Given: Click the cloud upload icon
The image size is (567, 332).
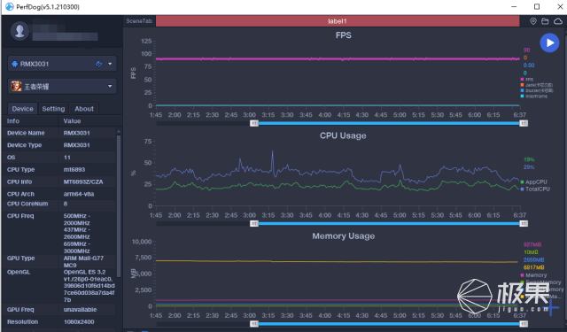Looking at the screenshot, I should [x=558, y=21].
